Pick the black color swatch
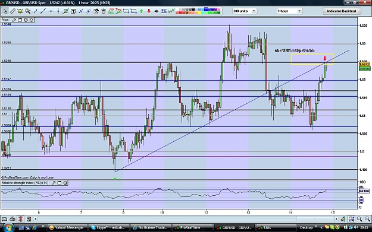Image resolution: width=372 pixels, height=232 pixels. [193, 9]
